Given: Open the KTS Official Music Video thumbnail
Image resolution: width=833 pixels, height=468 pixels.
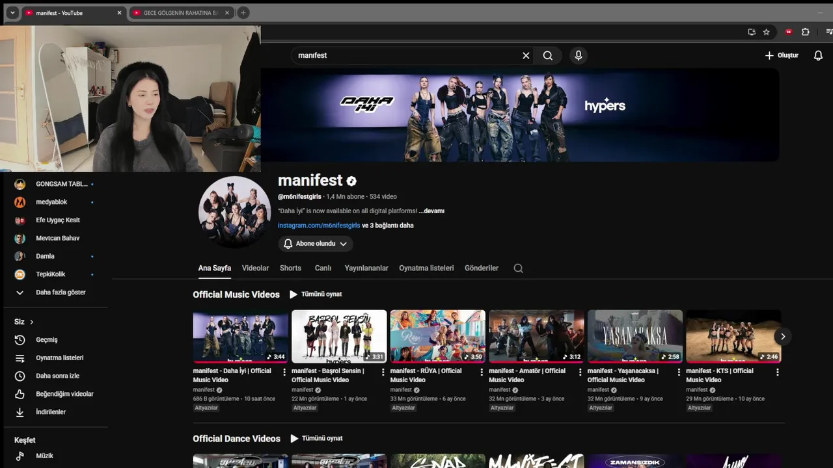Looking at the screenshot, I should pyautogui.click(x=733, y=336).
